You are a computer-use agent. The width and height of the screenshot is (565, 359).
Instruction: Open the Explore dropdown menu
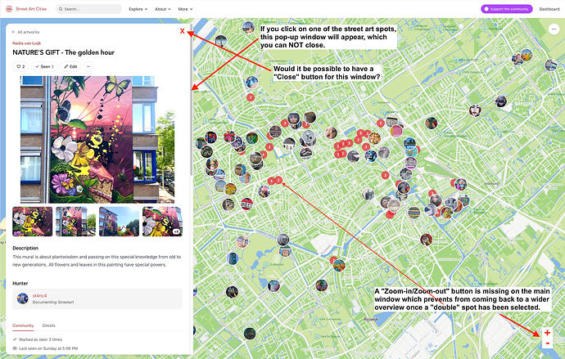(x=138, y=9)
